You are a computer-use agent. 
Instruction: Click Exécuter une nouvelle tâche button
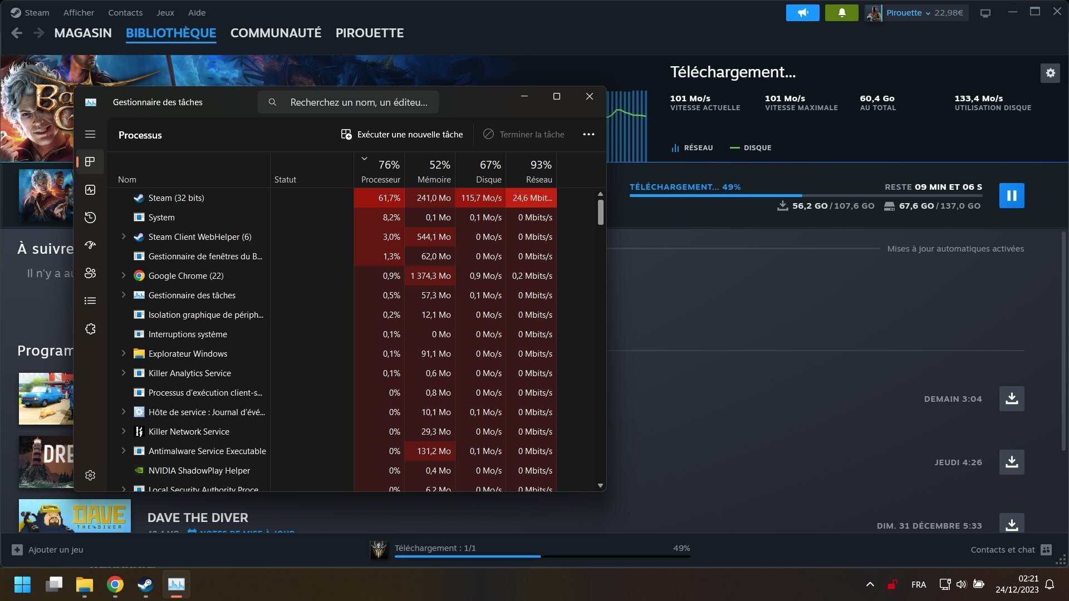tap(402, 134)
